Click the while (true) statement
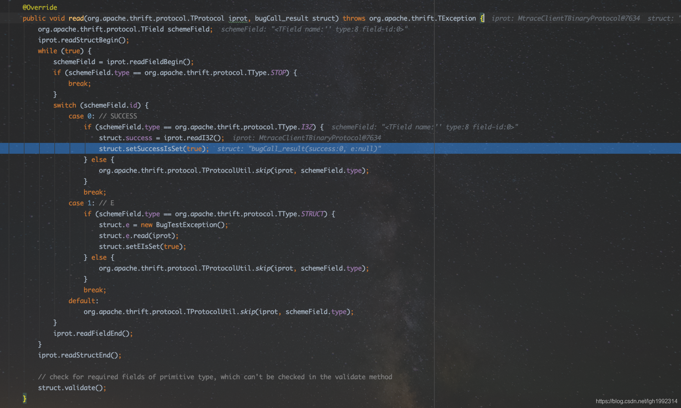The height and width of the screenshot is (408, 681). pyautogui.click(x=65, y=51)
